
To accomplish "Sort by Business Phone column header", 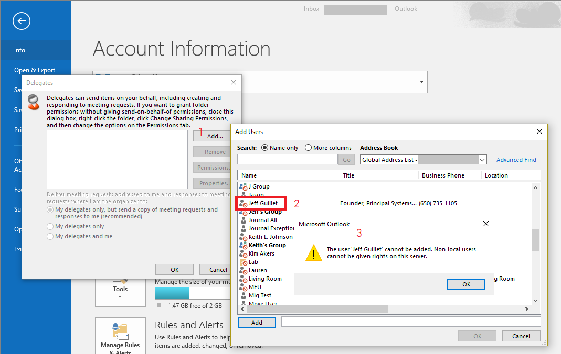I will pos(450,175).
